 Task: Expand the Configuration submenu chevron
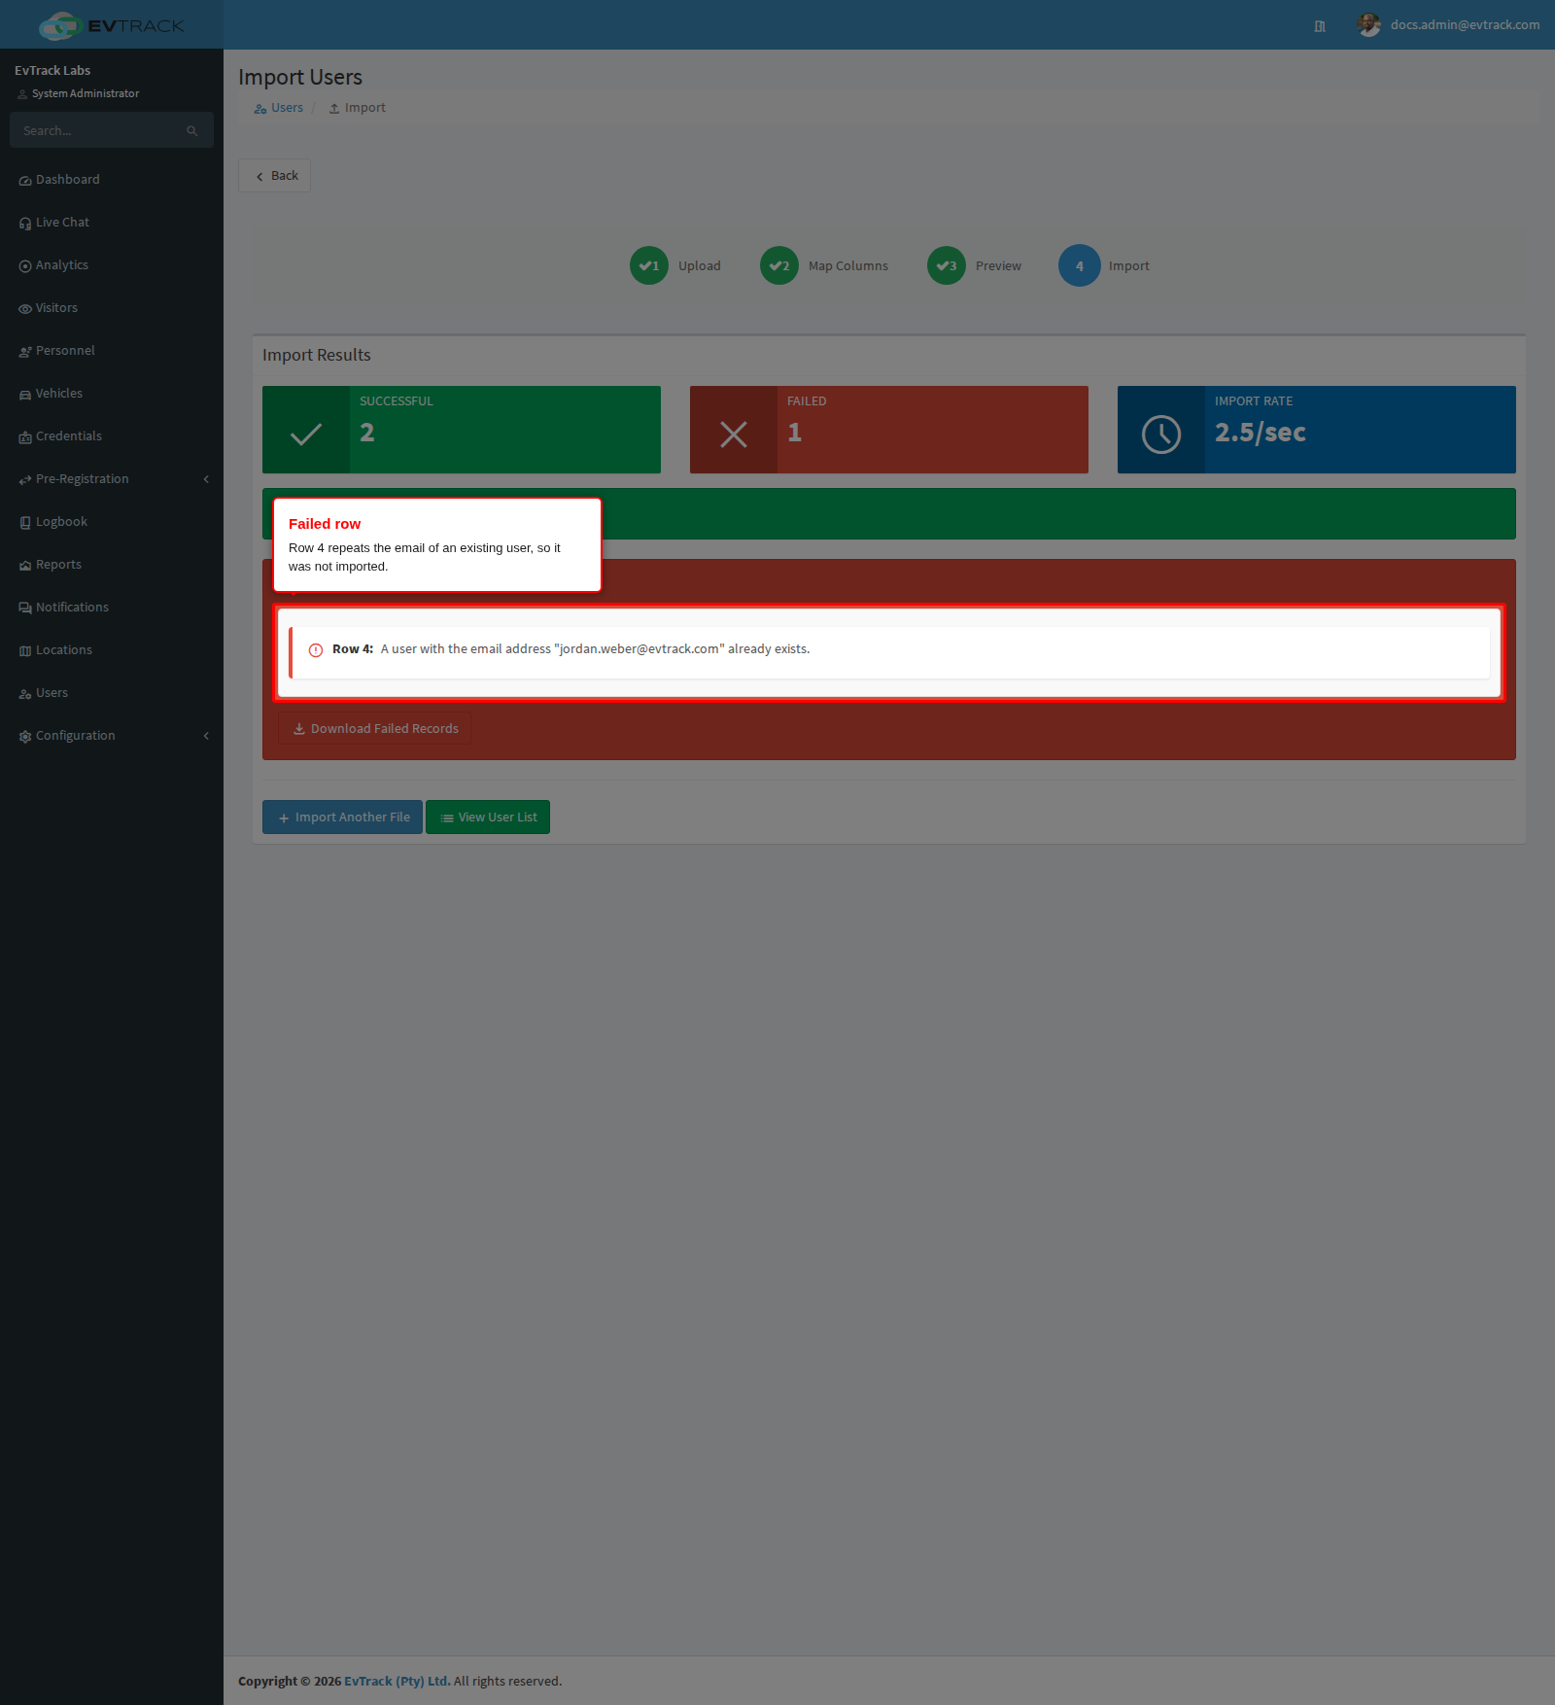tap(206, 736)
